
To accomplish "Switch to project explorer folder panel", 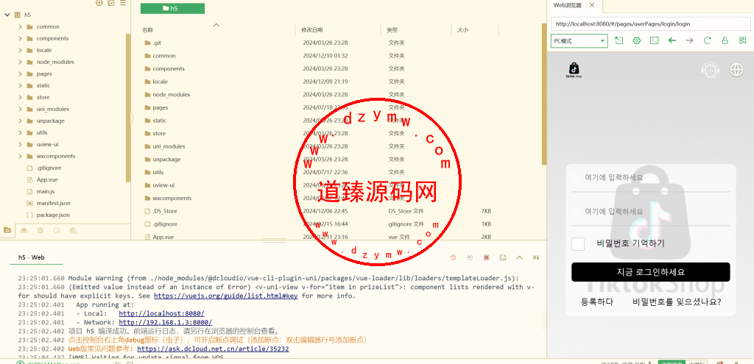I will [x=7, y=230].
